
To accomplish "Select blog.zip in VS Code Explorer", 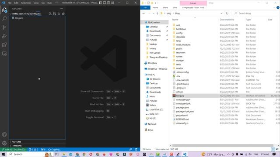I will coord(37,18).
